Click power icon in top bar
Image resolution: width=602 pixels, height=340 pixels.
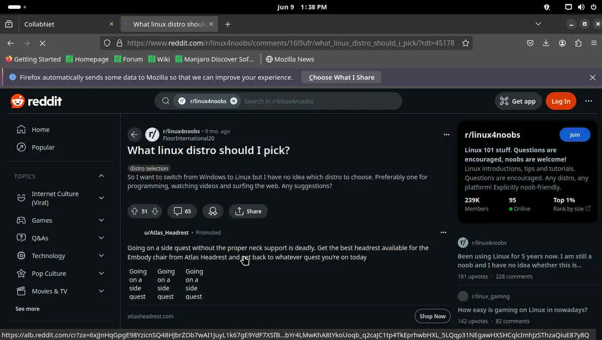tap(593, 7)
